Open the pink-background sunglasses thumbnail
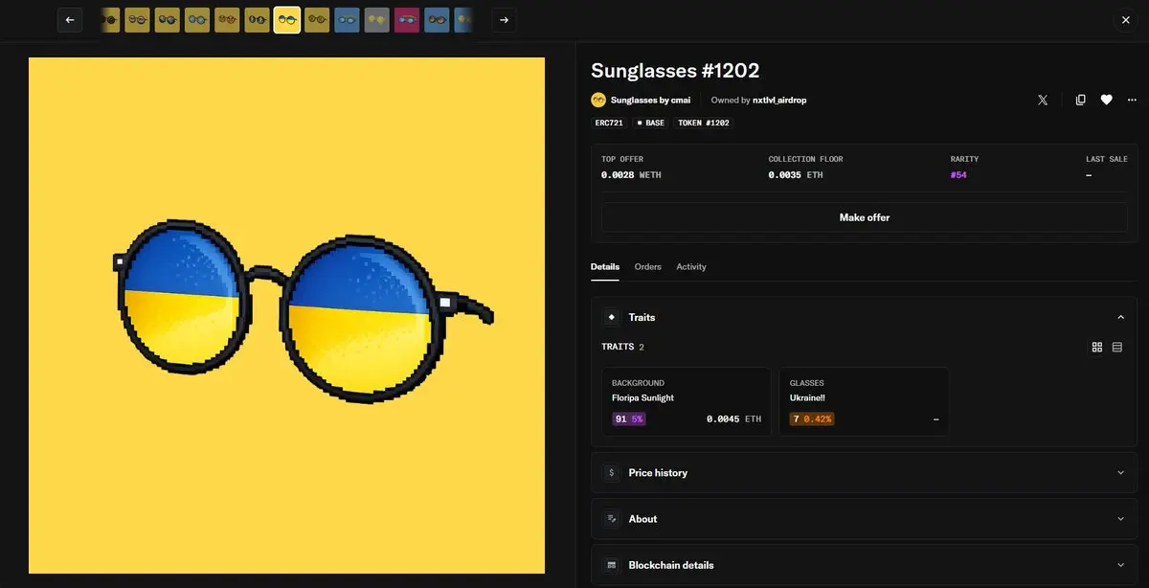Viewport: 1149px width, 588px height. click(407, 20)
